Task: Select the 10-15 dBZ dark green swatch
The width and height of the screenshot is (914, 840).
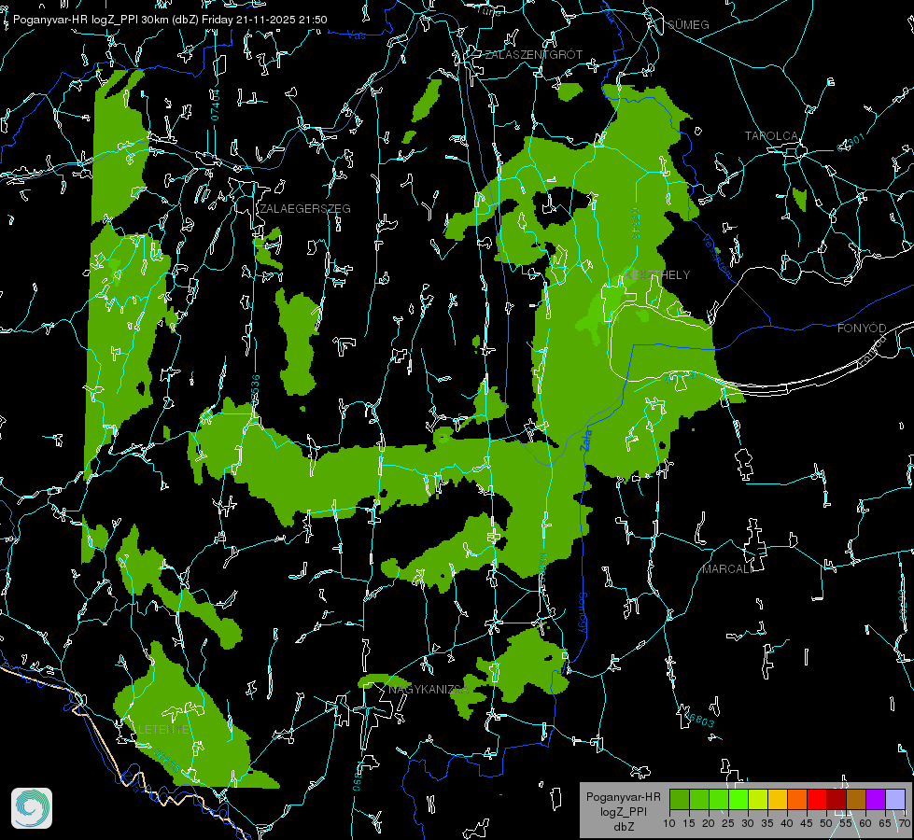Action: click(680, 799)
